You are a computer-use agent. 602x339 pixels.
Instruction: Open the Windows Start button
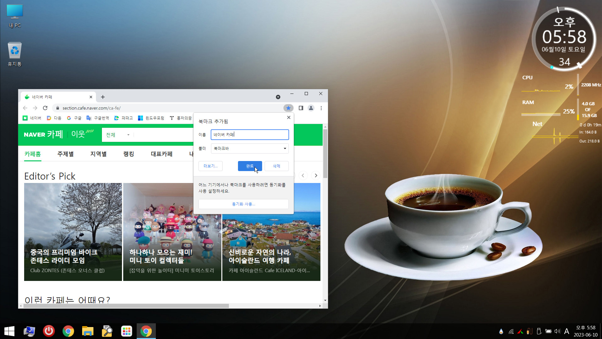[x=9, y=331]
